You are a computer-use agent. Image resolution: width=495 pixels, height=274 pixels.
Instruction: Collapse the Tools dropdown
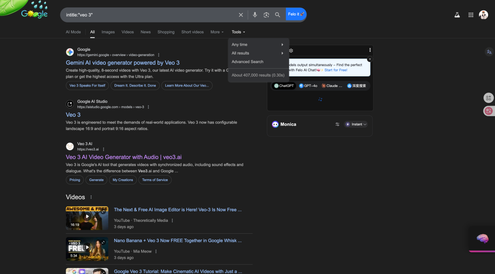(238, 32)
